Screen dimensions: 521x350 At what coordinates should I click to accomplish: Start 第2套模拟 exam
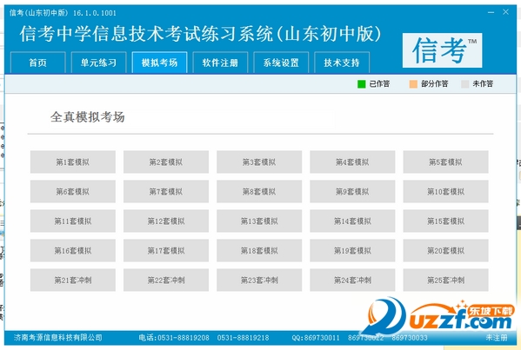[x=166, y=162]
